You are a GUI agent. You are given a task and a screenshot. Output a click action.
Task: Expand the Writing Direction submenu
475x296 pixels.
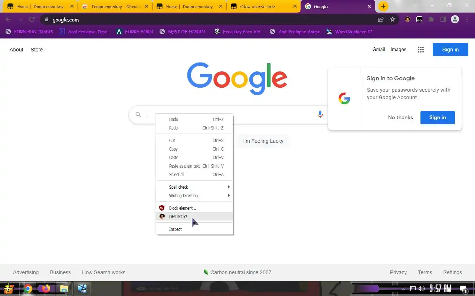(x=194, y=196)
